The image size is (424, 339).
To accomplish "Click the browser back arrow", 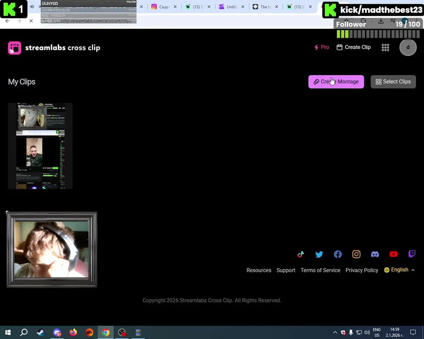I will pyautogui.click(x=7, y=21).
